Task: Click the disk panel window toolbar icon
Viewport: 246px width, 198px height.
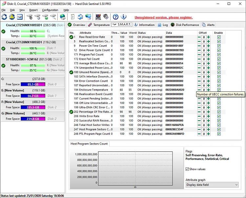Action: coord(20,17)
